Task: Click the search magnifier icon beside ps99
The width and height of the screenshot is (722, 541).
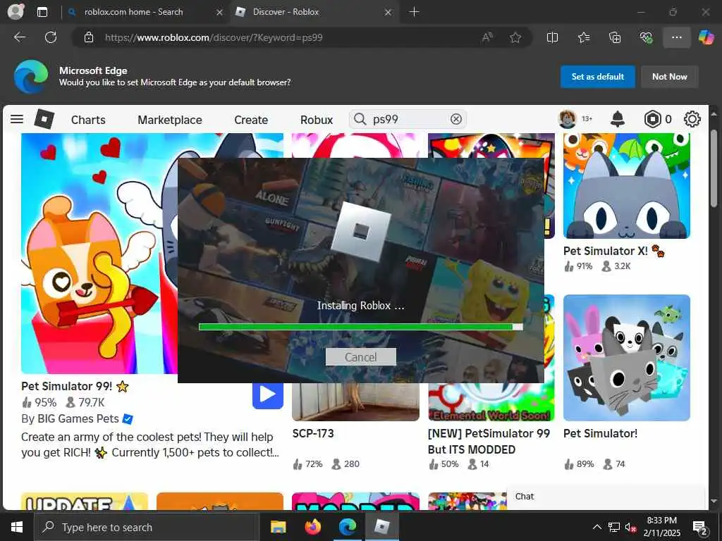Action: click(x=360, y=119)
